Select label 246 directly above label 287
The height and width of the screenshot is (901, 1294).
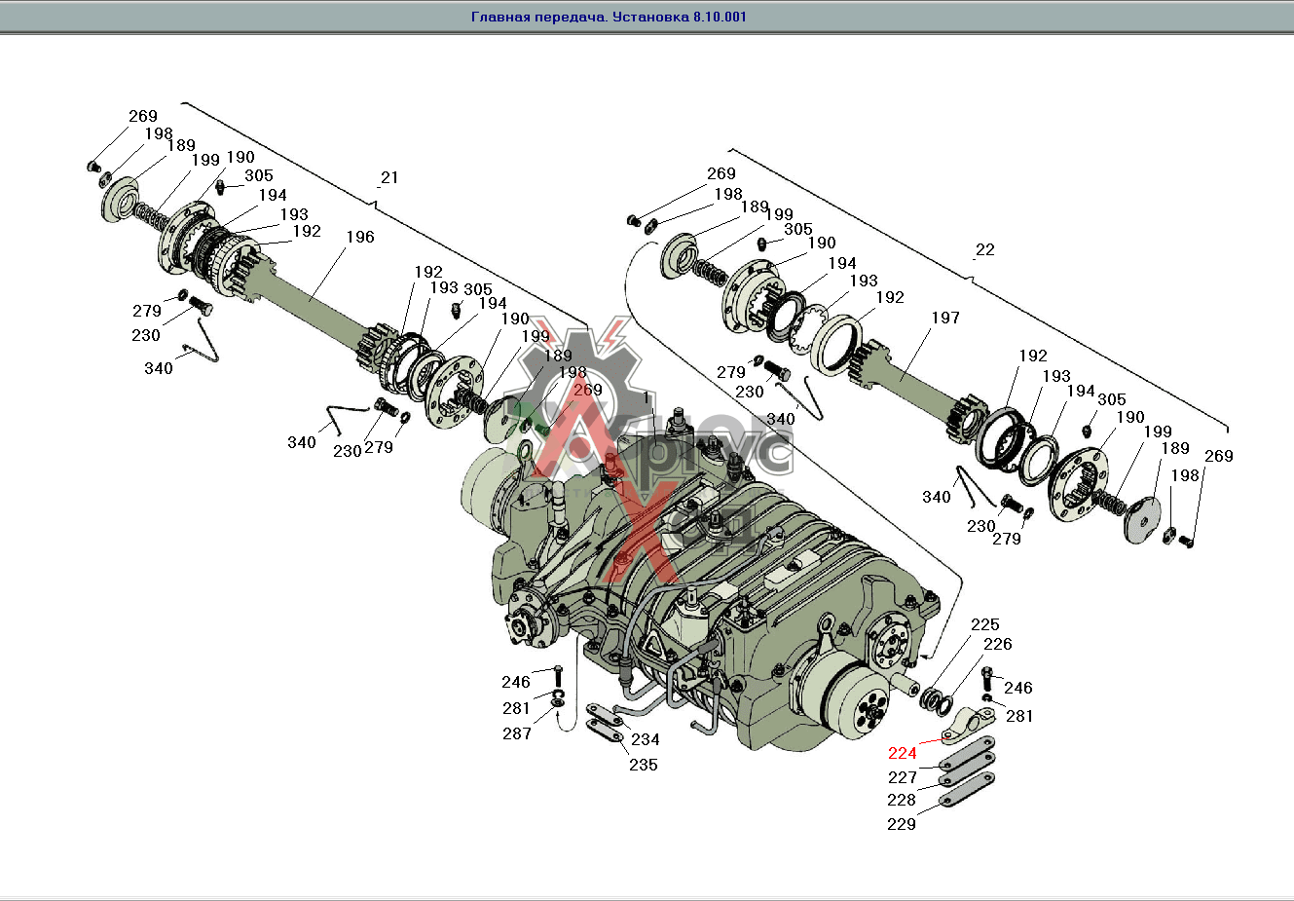click(x=515, y=682)
